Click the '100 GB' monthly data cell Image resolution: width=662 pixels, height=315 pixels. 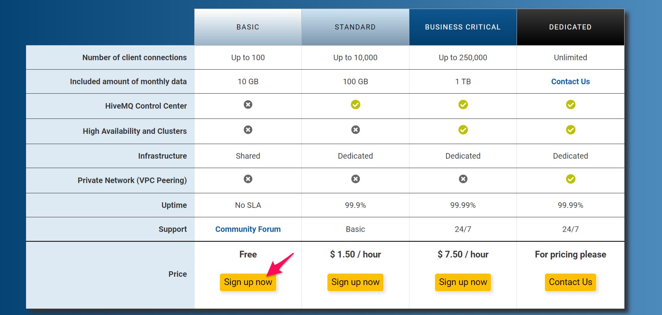coord(355,82)
